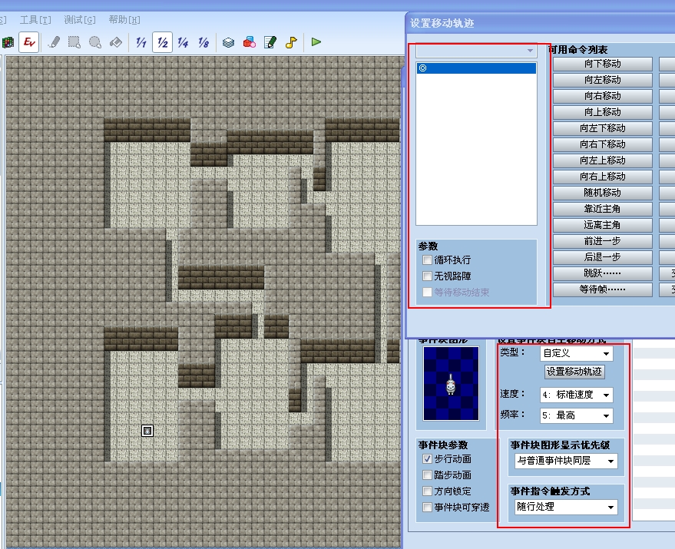This screenshot has width=675, height=549.
Task: Select the Ellipse drawing tool
Action: pos(94,42)
